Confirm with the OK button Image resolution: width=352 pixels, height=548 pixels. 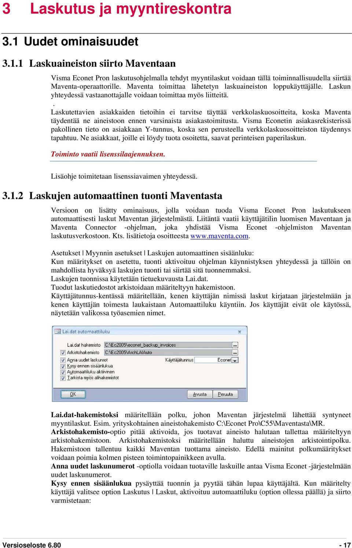[73, 394]
